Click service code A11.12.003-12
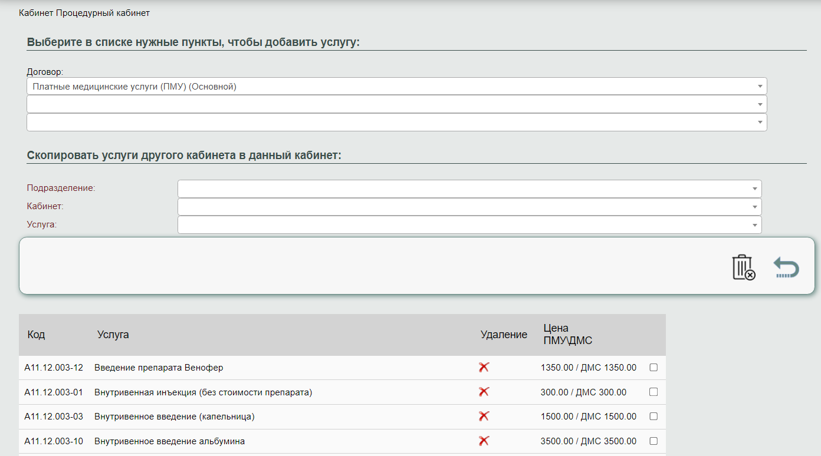Screen dimensions: 821x456 [x=54, y=368]
